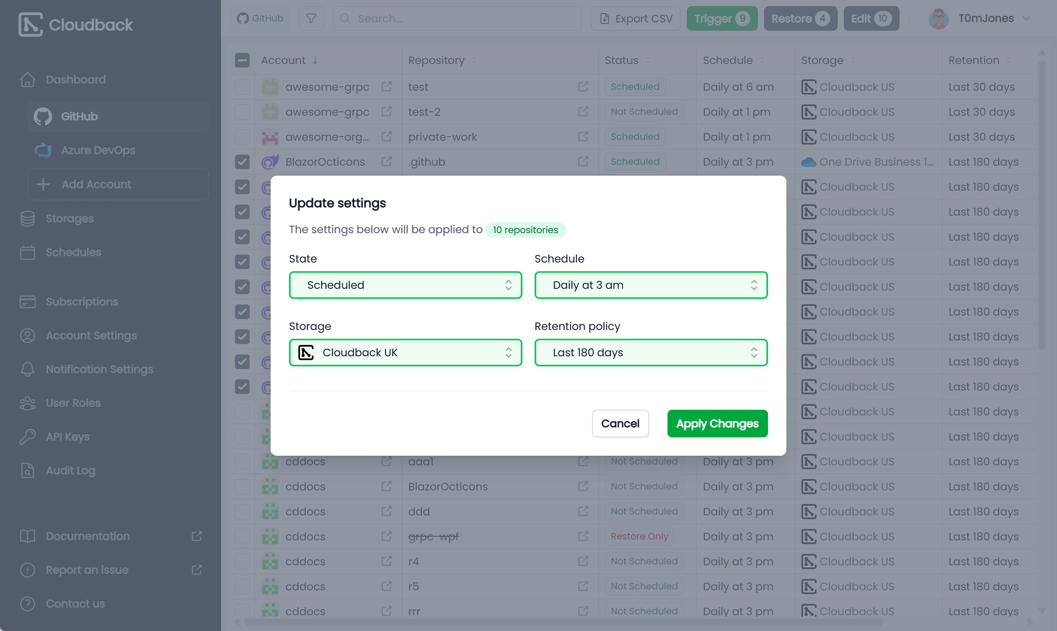Open Audit Log from sidebar

(x=70, y=471)
